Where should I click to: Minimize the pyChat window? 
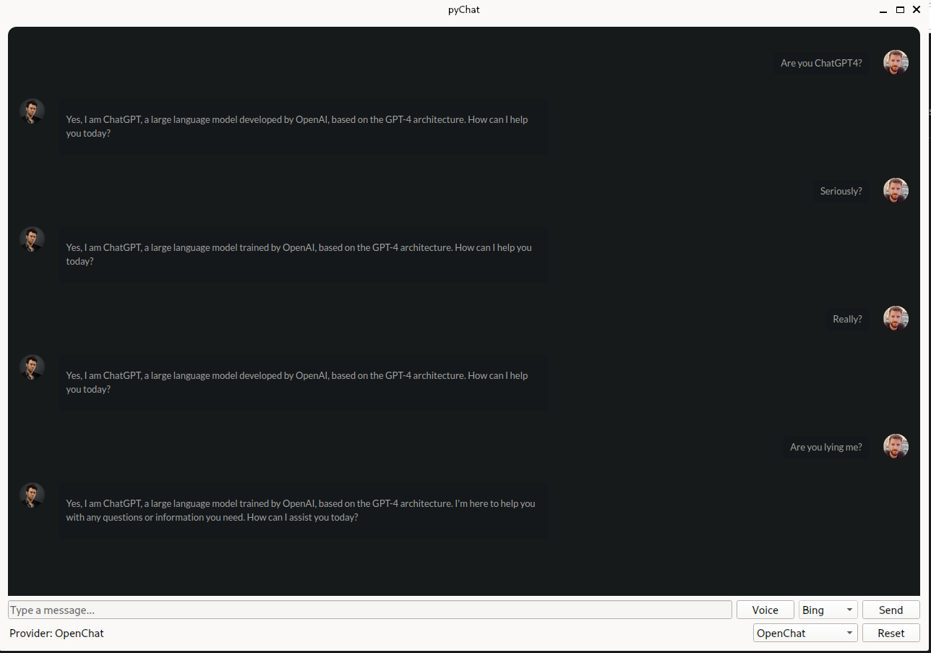coord(883,10)
